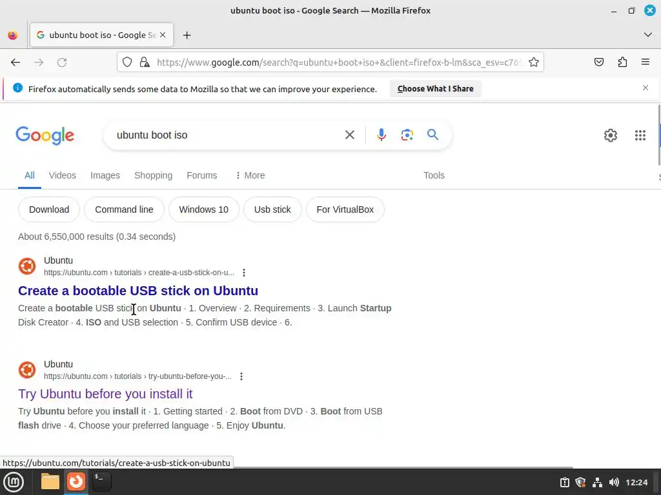Screen dimensions: 661x495
Task: Click Ubuntu favicon of second result
Action: 27,369
